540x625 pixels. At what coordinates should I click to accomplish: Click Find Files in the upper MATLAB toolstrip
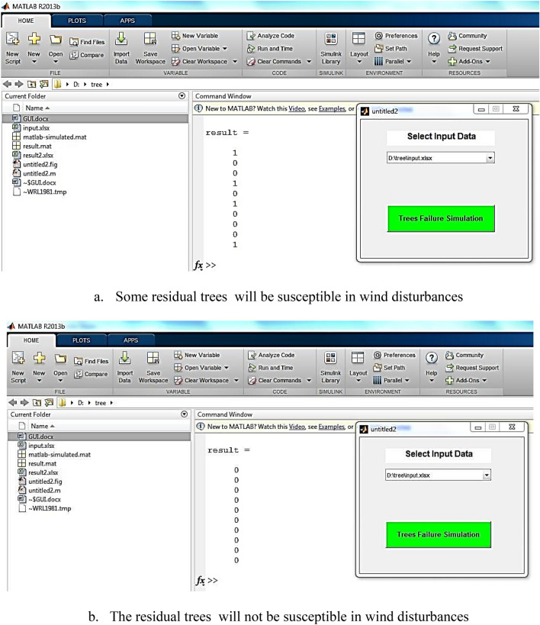tap(88, 42)
